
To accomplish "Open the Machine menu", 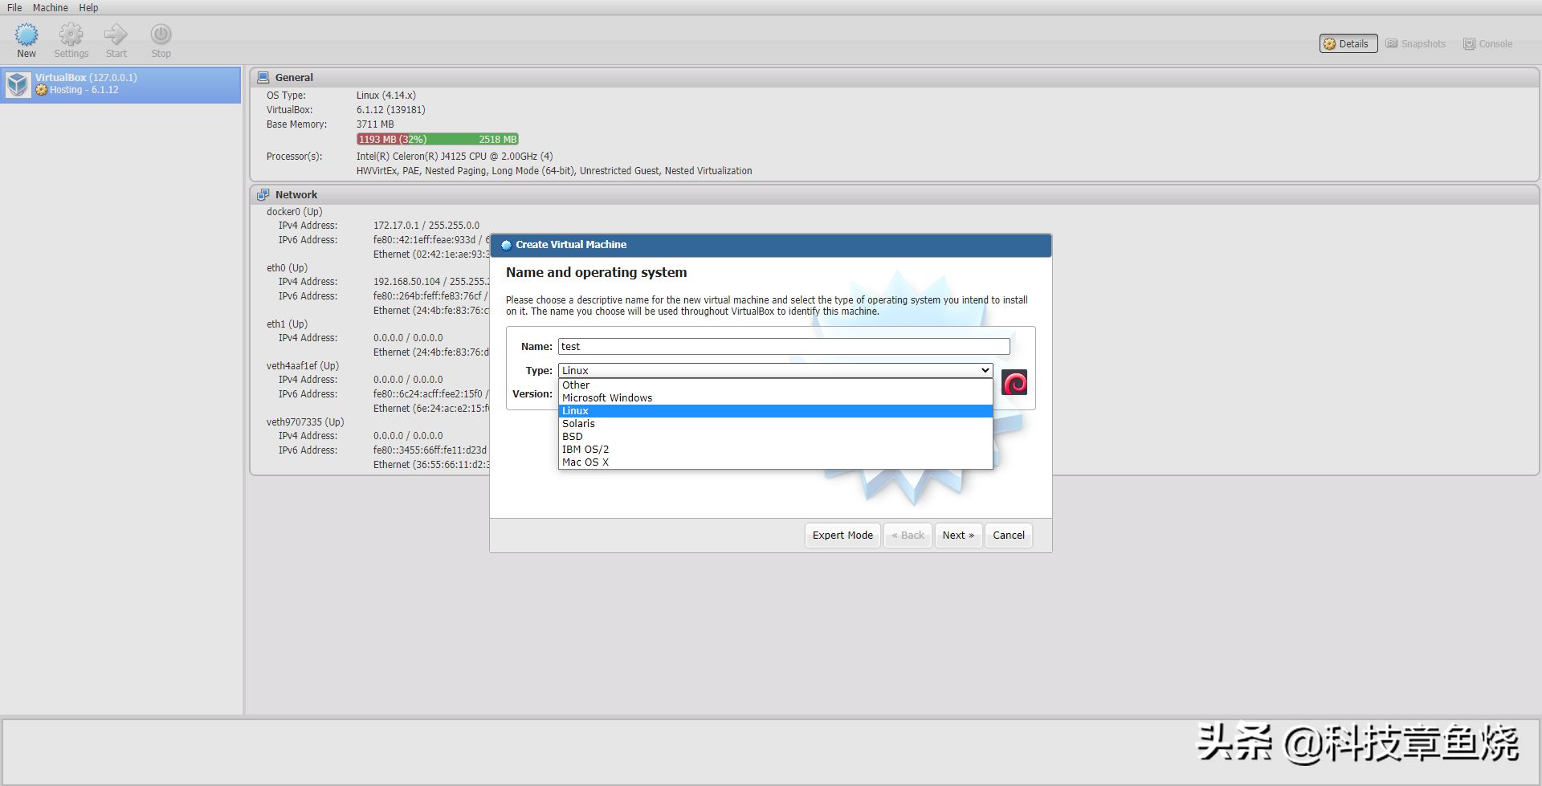I will click(50, 7).
